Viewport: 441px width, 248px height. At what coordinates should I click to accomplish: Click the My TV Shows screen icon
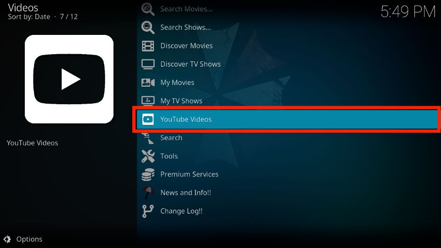click(x=148, y=101)
